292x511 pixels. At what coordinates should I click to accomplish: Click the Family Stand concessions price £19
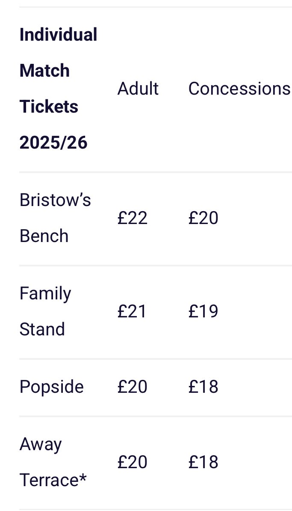[203, 311]
